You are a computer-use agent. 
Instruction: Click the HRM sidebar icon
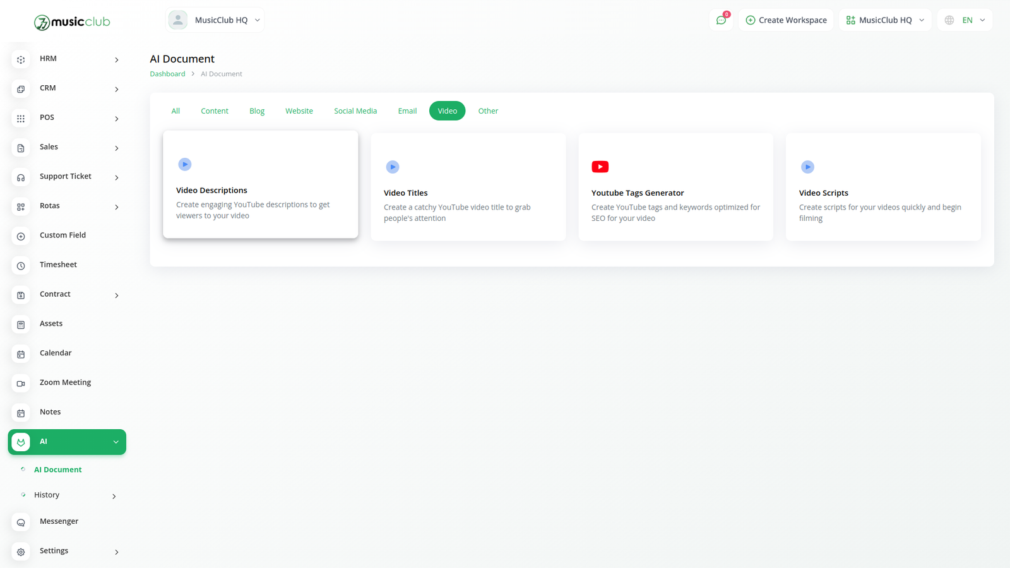pos(21,60)
